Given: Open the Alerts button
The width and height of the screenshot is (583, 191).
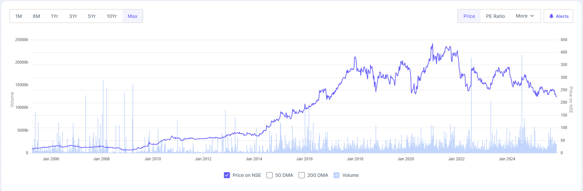Looking at the screenshot, I should 558,16.
